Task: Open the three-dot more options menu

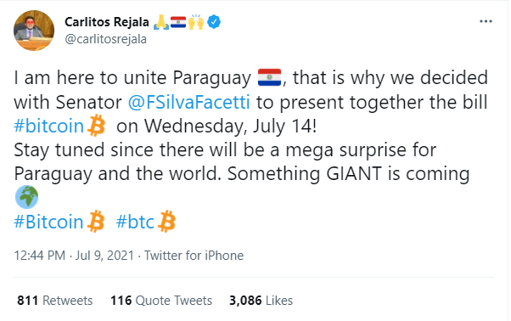Action: pos(486,21)
